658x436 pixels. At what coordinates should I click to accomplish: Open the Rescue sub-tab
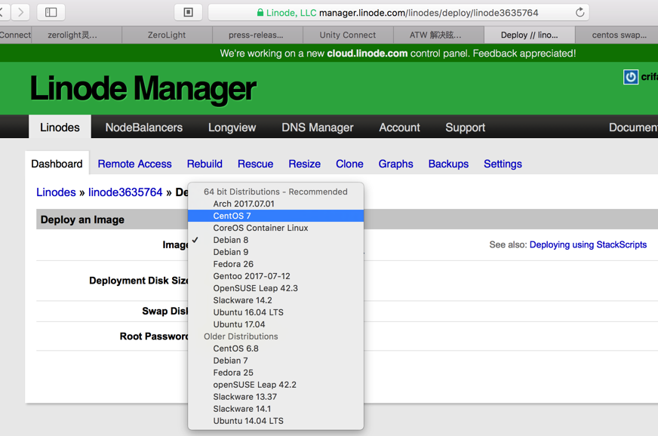click(x=255, y=164)
